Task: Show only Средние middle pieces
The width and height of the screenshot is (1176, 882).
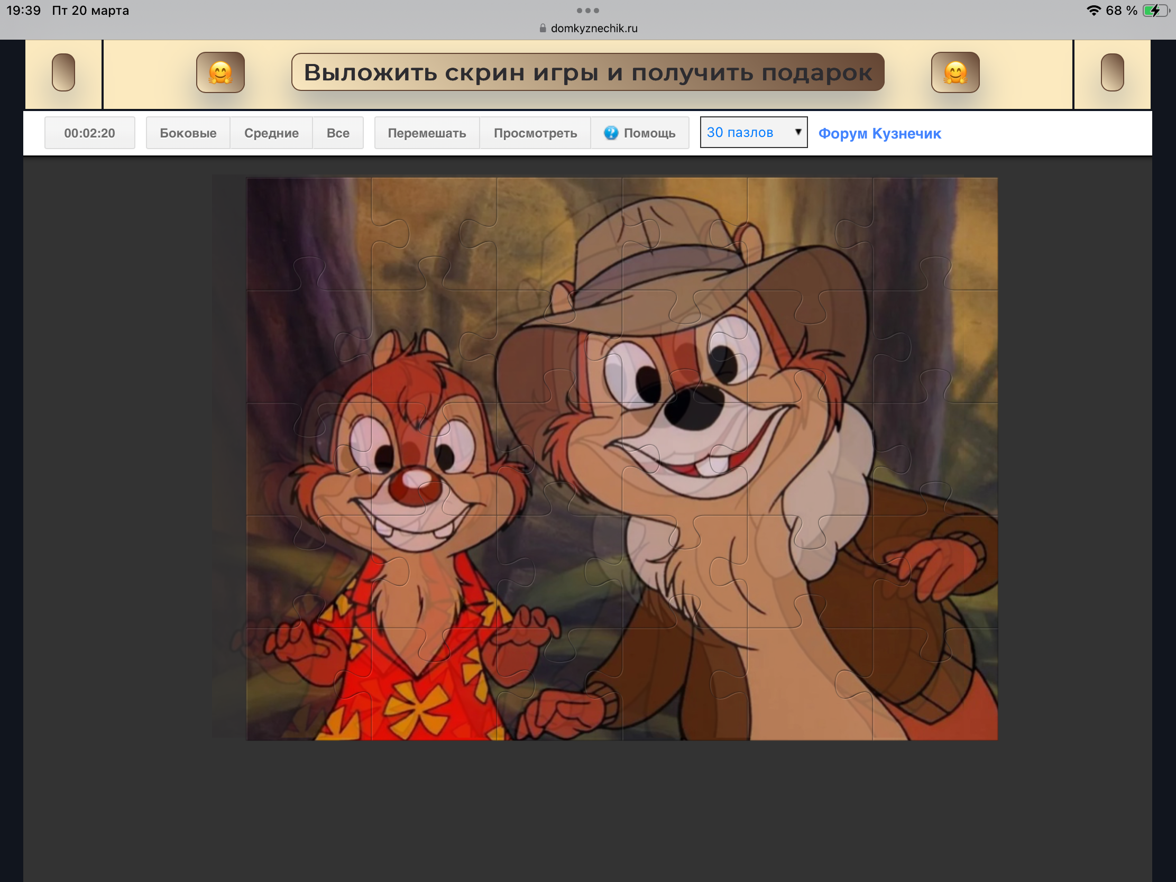Action: click(271, 133)
